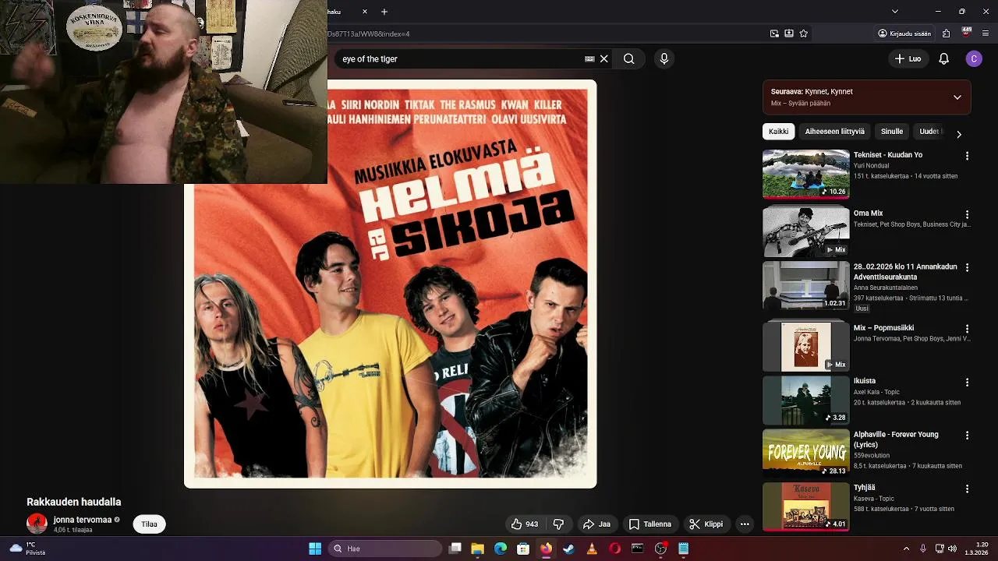Open Alphaville - Forever Young thumbnail
This screenshot has width=998, height=561.
[x=806, y=453]
